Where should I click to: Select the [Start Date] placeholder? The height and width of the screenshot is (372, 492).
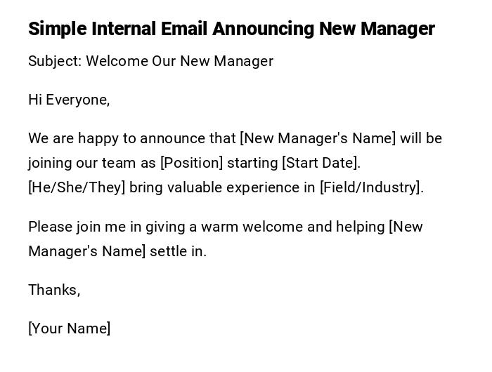[x=321, y=163]
